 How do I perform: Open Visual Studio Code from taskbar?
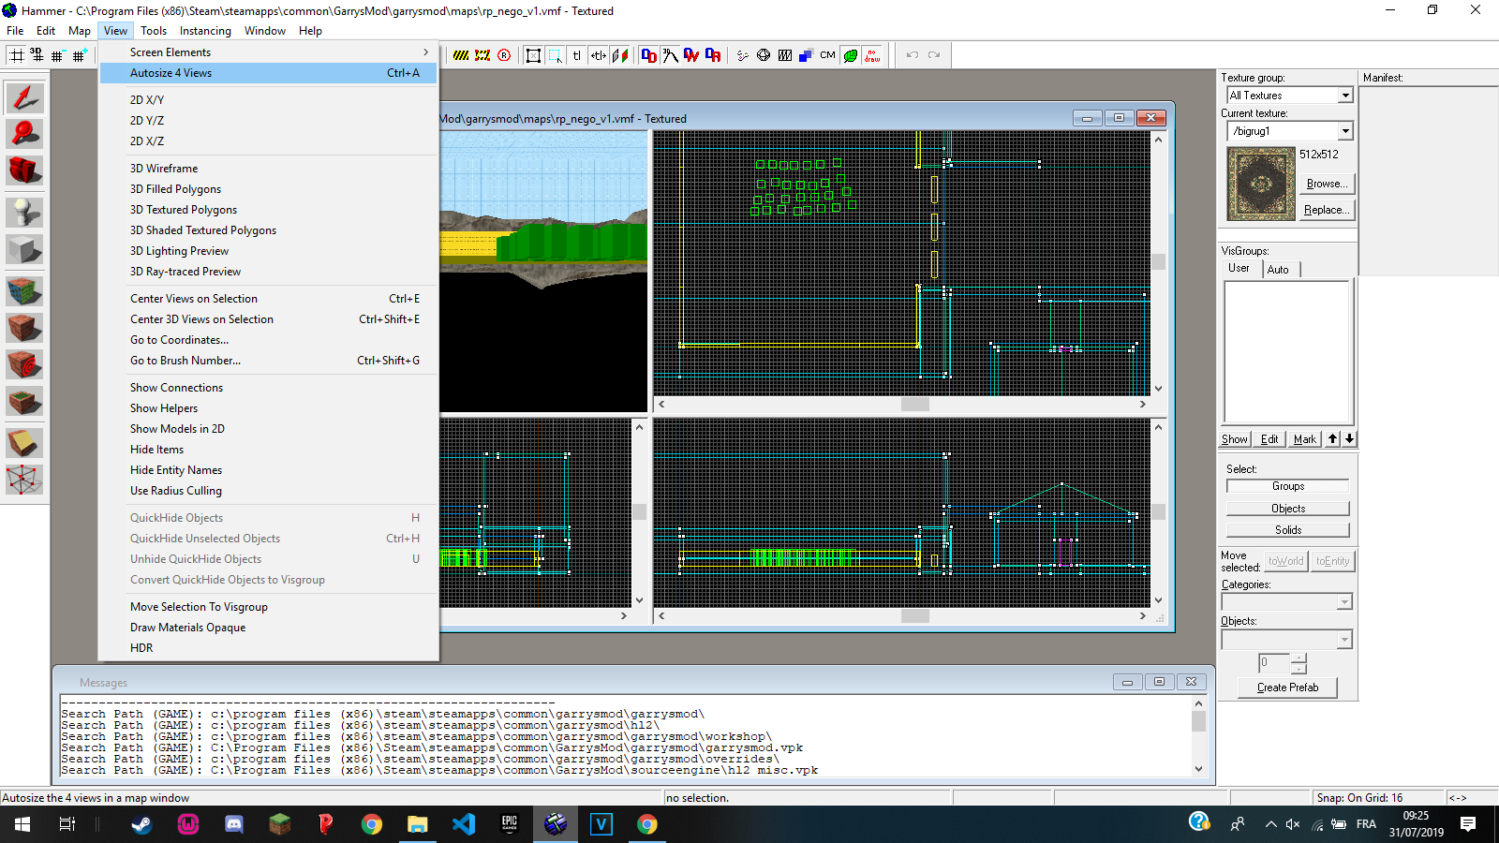pos(464,824)
